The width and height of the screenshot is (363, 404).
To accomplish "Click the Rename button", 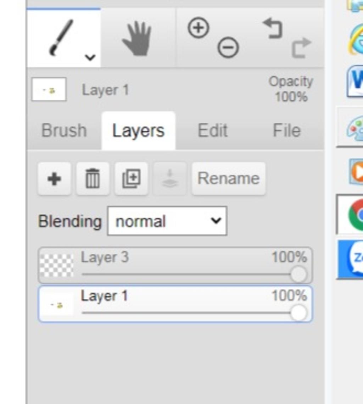I will (x=228, y=178).
